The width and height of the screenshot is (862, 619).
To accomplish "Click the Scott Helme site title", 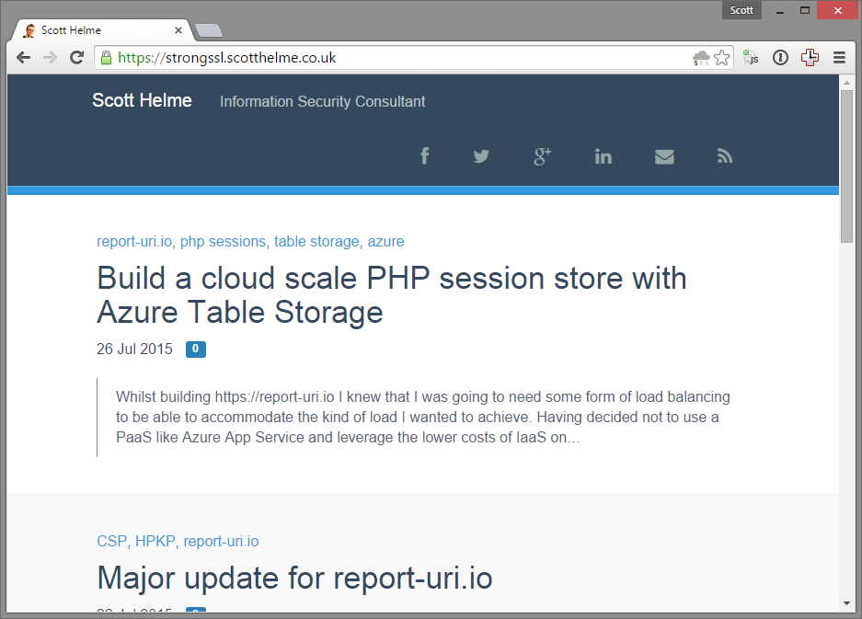I will [142, 101].
